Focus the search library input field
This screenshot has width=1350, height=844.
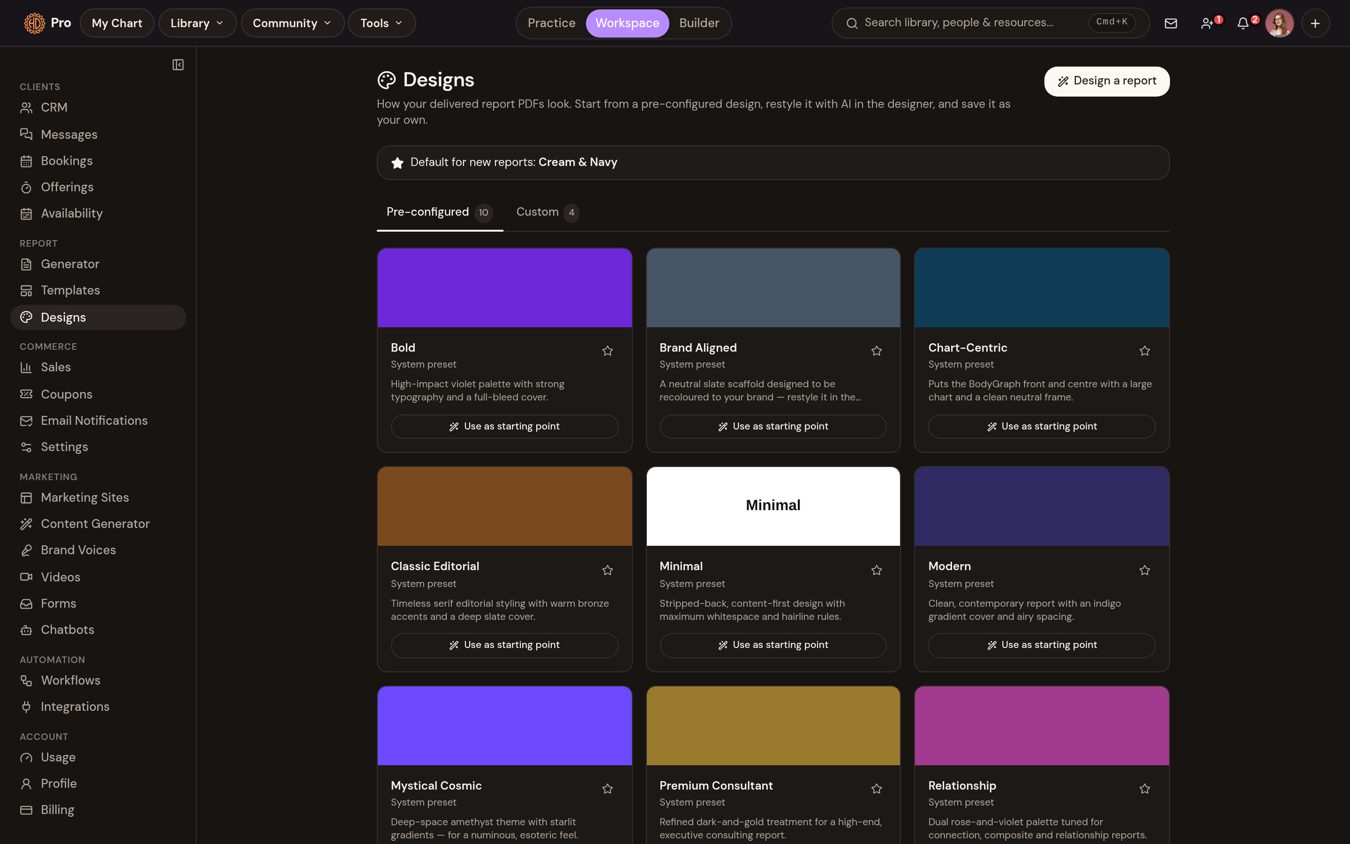[x=990, y=23]
